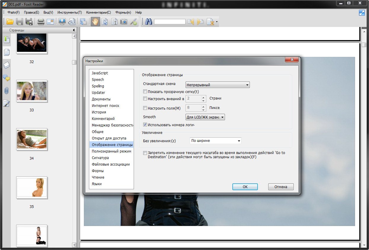Toggle Запретить изменение текущего масштаба checkbox

click(x=145, y=153)
